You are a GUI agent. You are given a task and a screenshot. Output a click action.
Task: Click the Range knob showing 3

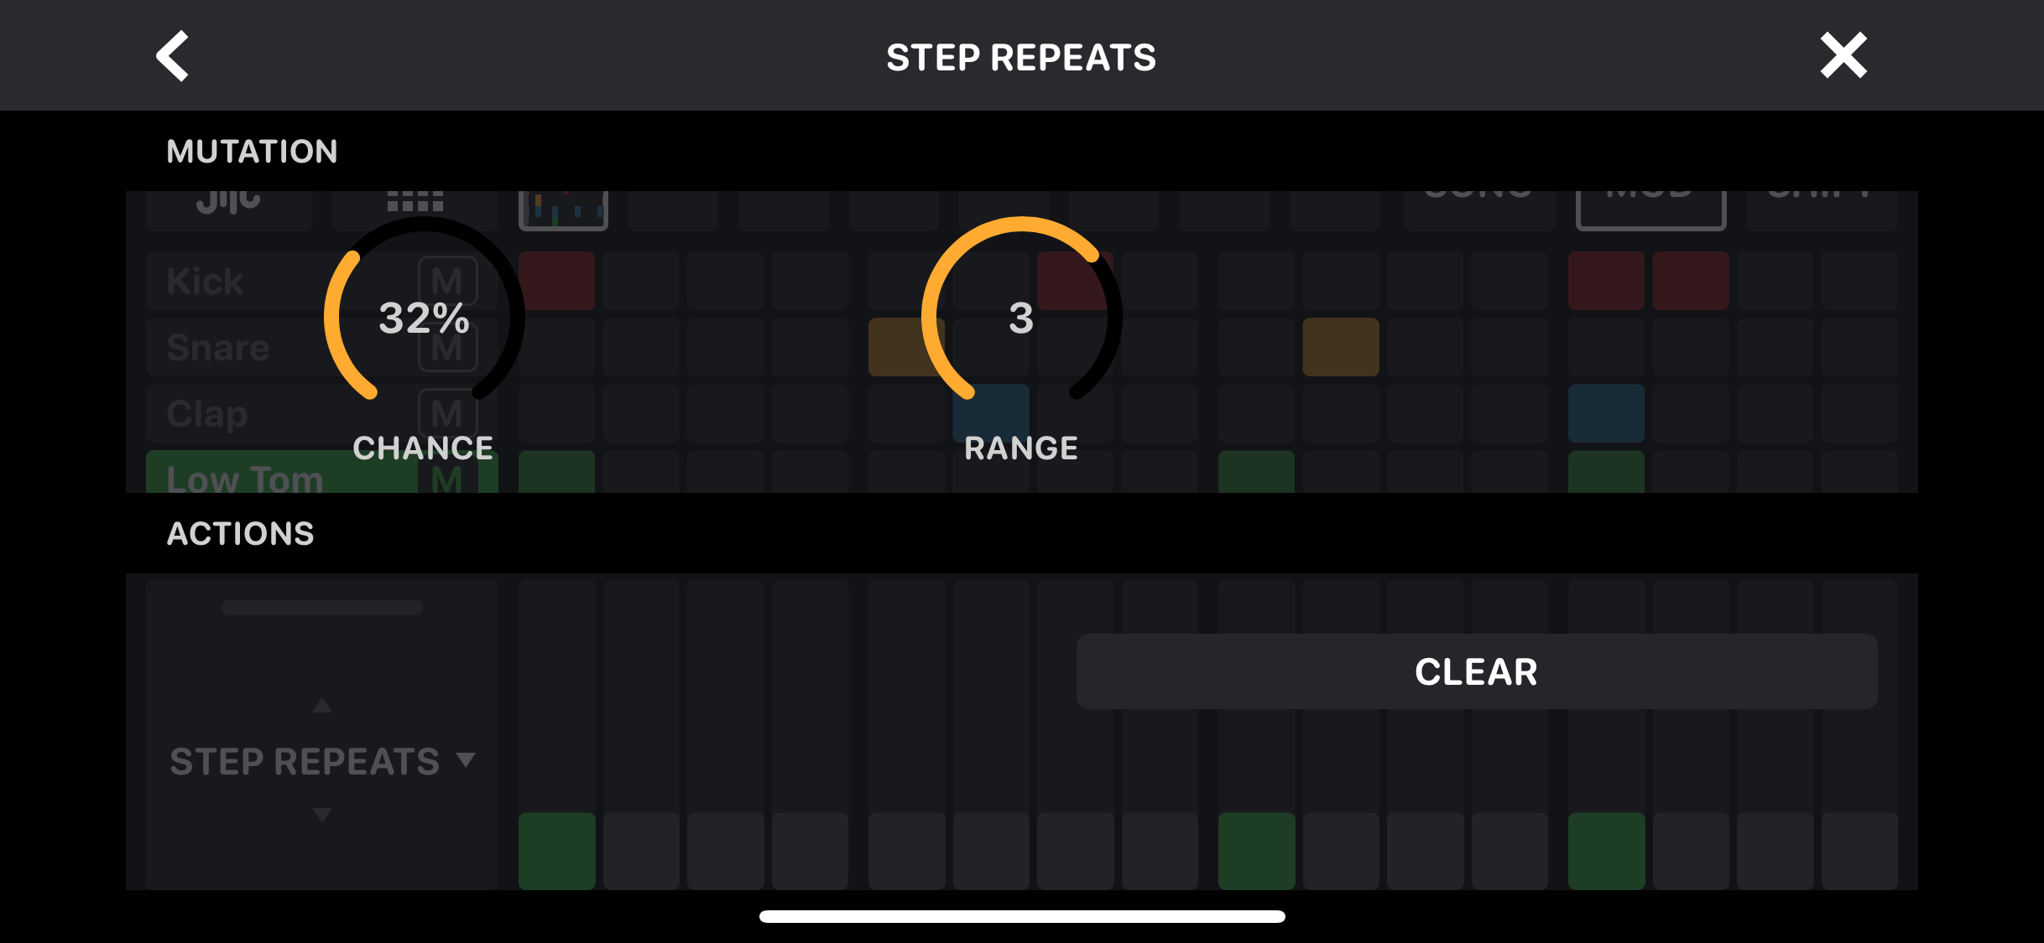coord(1021,317)
